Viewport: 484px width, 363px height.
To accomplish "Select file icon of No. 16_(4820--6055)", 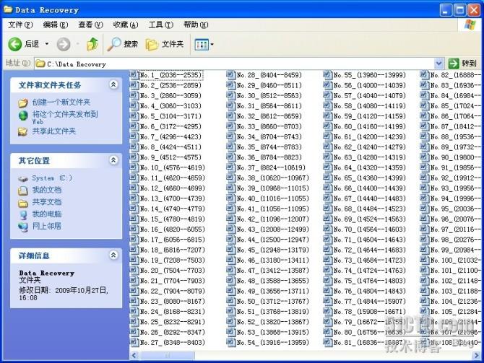I will (x=134, y=229).
